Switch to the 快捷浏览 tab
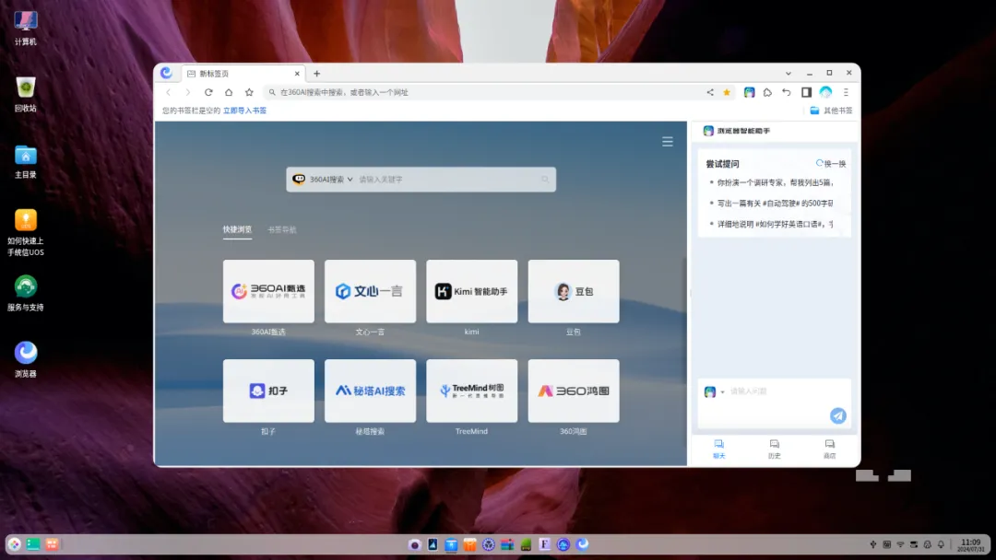 pos(237,229)
